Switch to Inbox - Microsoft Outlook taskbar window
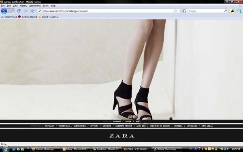 tap(76, 149)
